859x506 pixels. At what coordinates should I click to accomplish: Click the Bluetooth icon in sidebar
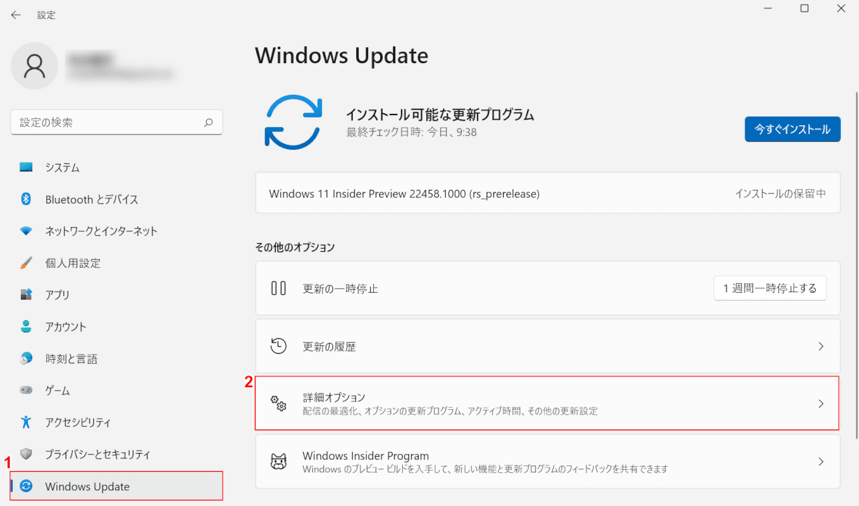[26, 199]
